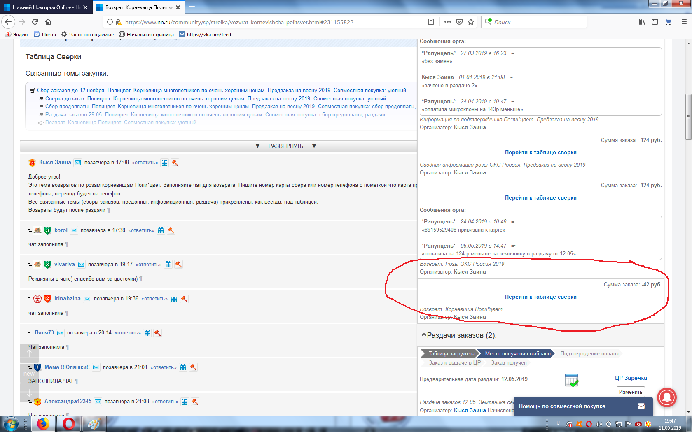Click the system clock 19:47

(670, 421)
